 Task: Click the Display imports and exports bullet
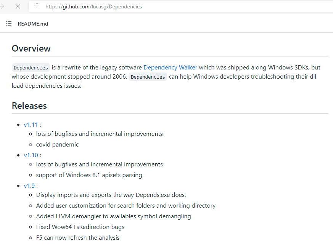pyautogui.click(x=111, y=195)
